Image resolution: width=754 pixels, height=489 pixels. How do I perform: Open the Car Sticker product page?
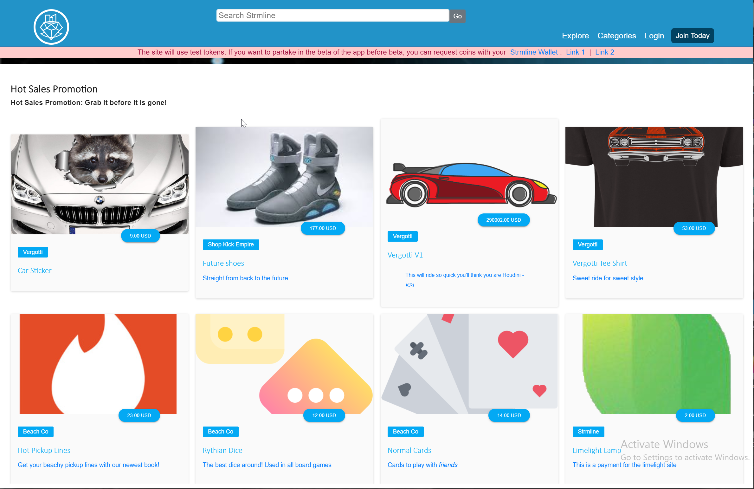click(x=34, y=270)
